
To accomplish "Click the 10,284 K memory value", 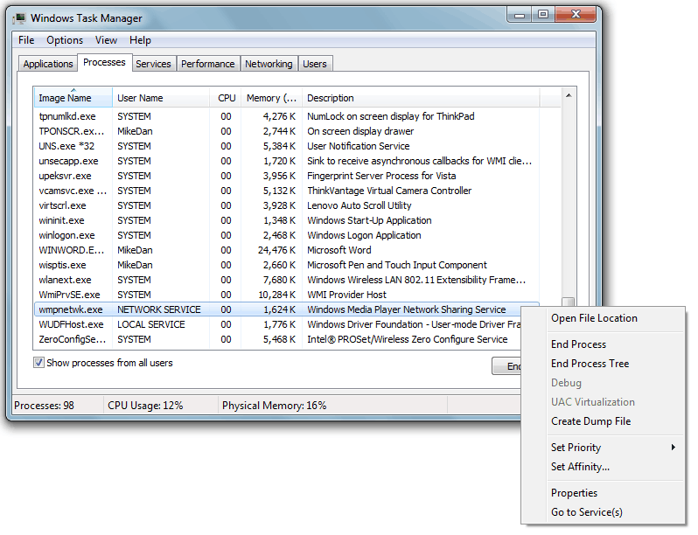I will click(x=276, y=295).
